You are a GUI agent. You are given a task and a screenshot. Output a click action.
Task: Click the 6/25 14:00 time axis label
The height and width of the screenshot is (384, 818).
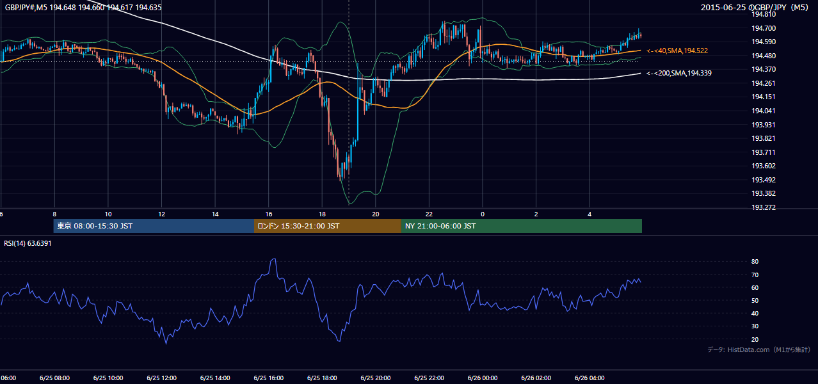tap(215, 378)
